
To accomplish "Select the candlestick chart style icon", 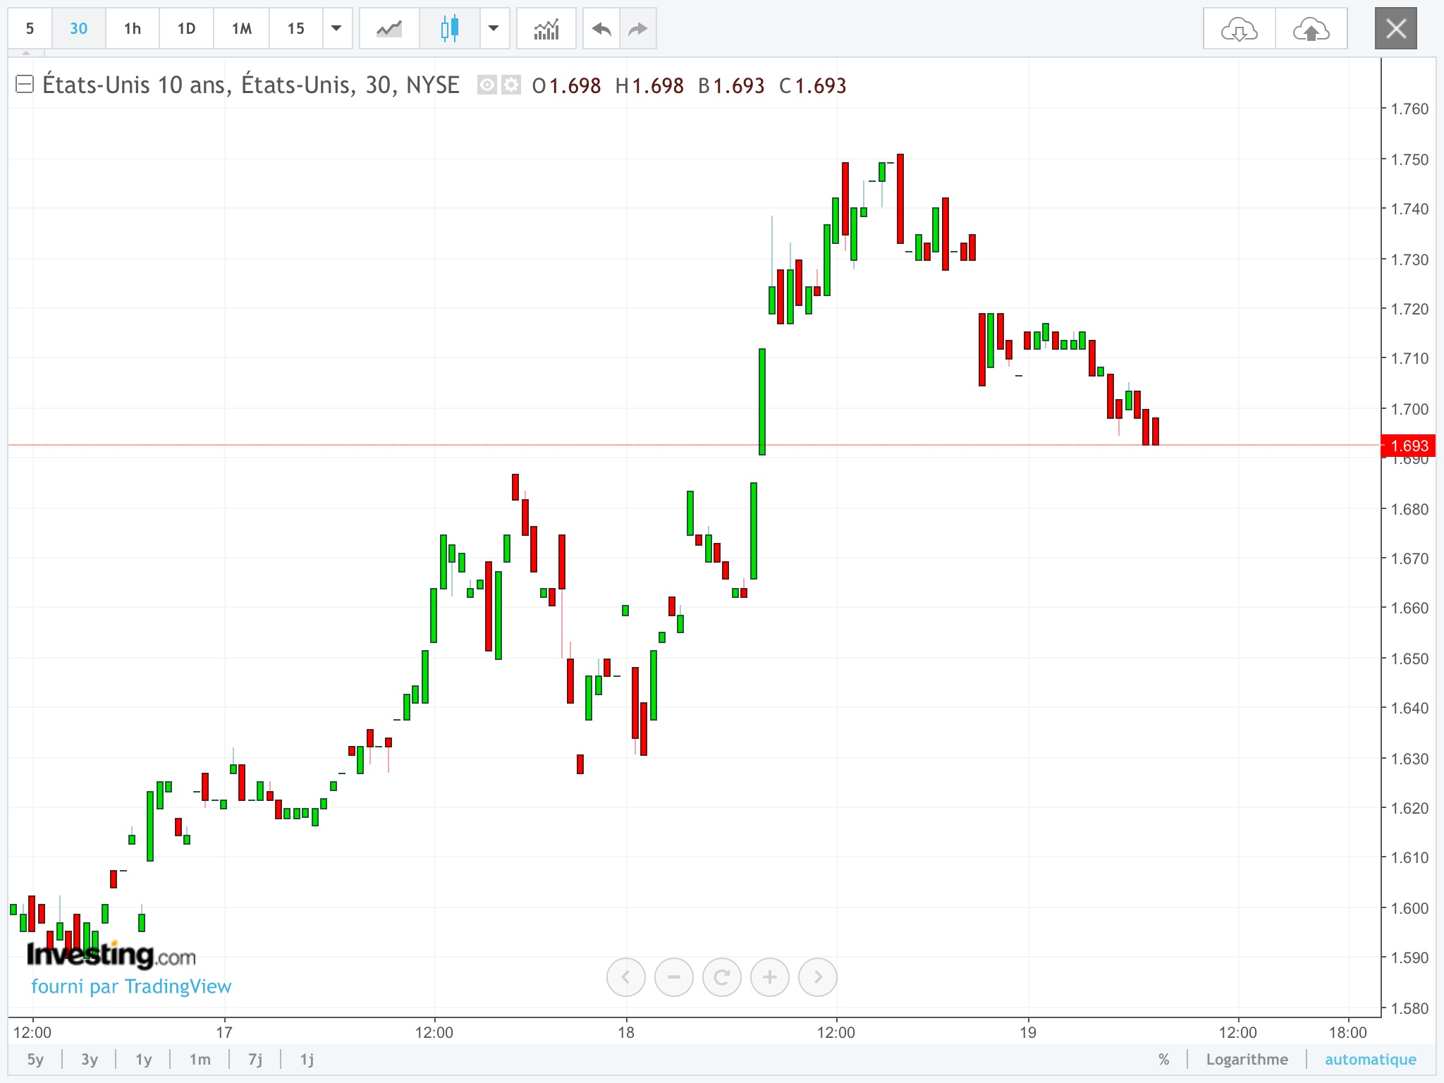I will [x=449, y=29].
